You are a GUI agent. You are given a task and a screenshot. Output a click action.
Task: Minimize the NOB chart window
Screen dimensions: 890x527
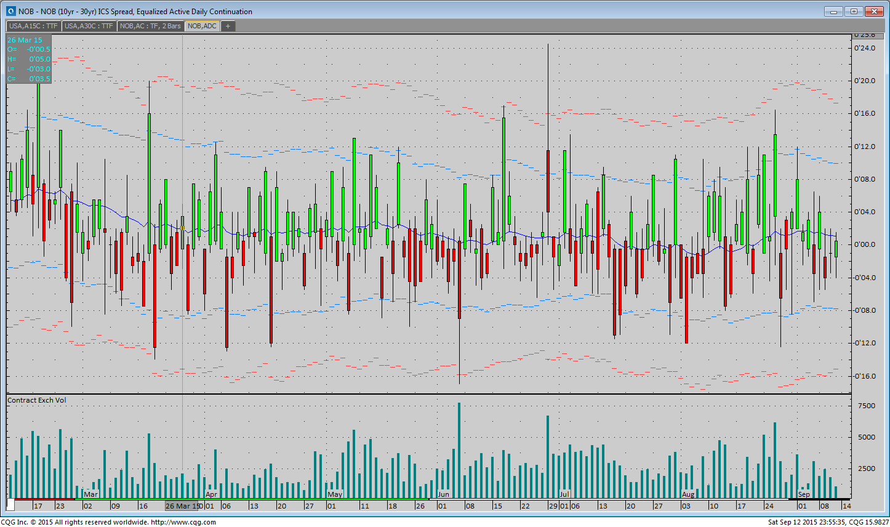(834, 11)
